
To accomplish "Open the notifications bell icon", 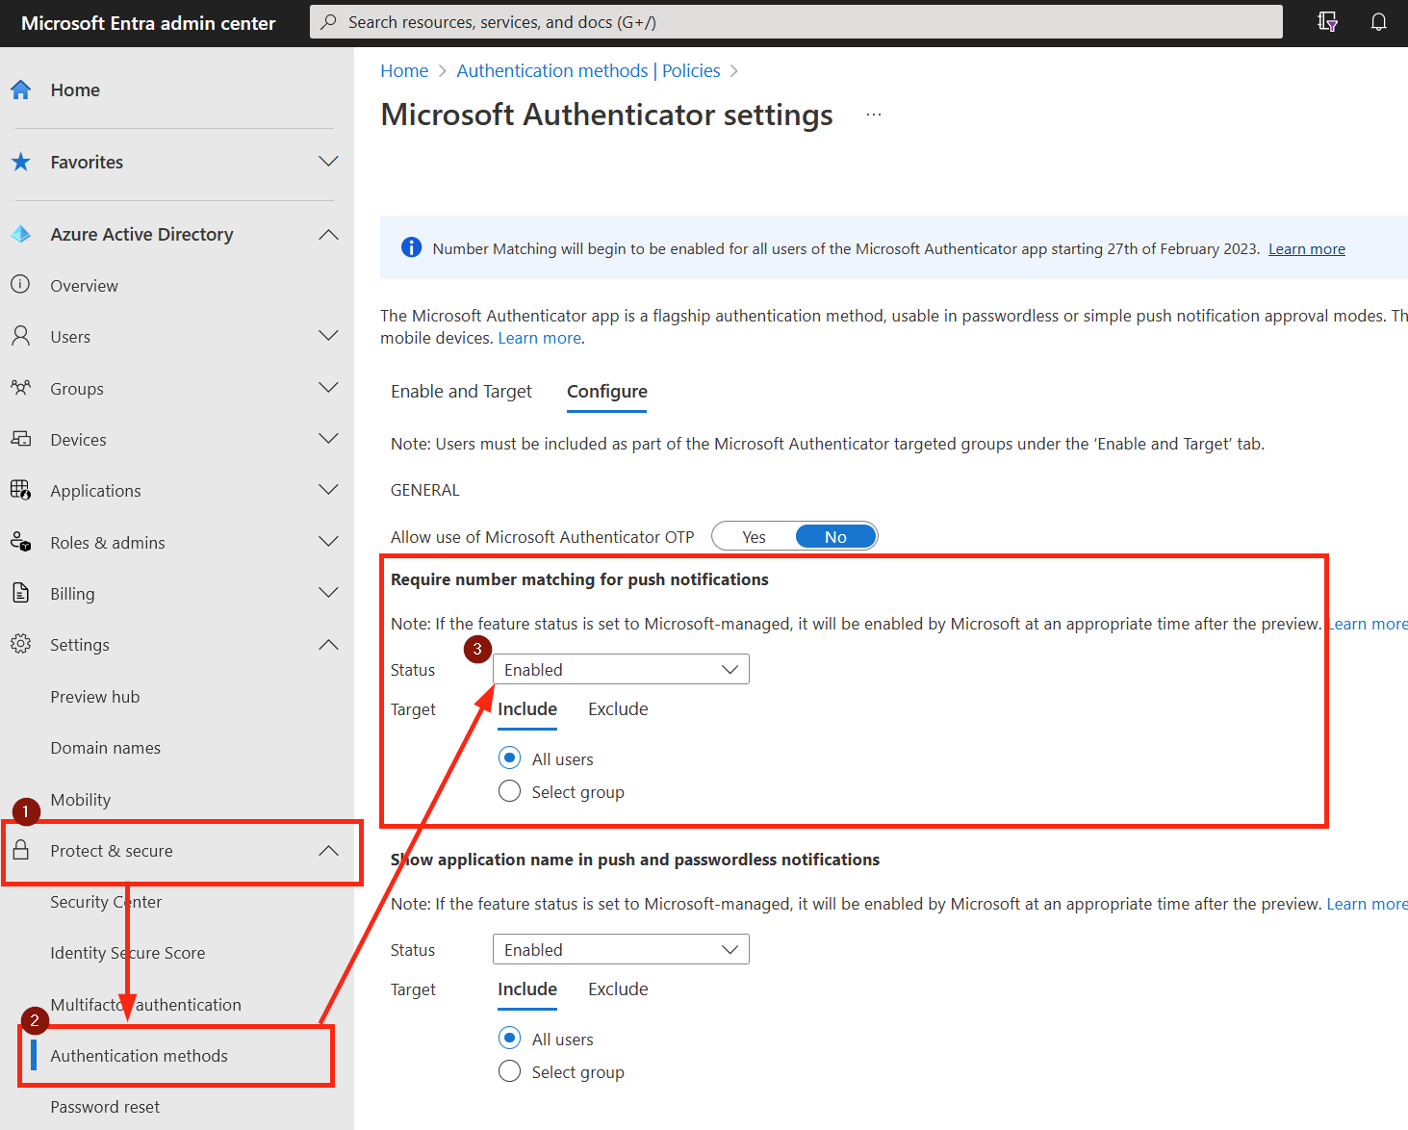I will coord(1379,22).
